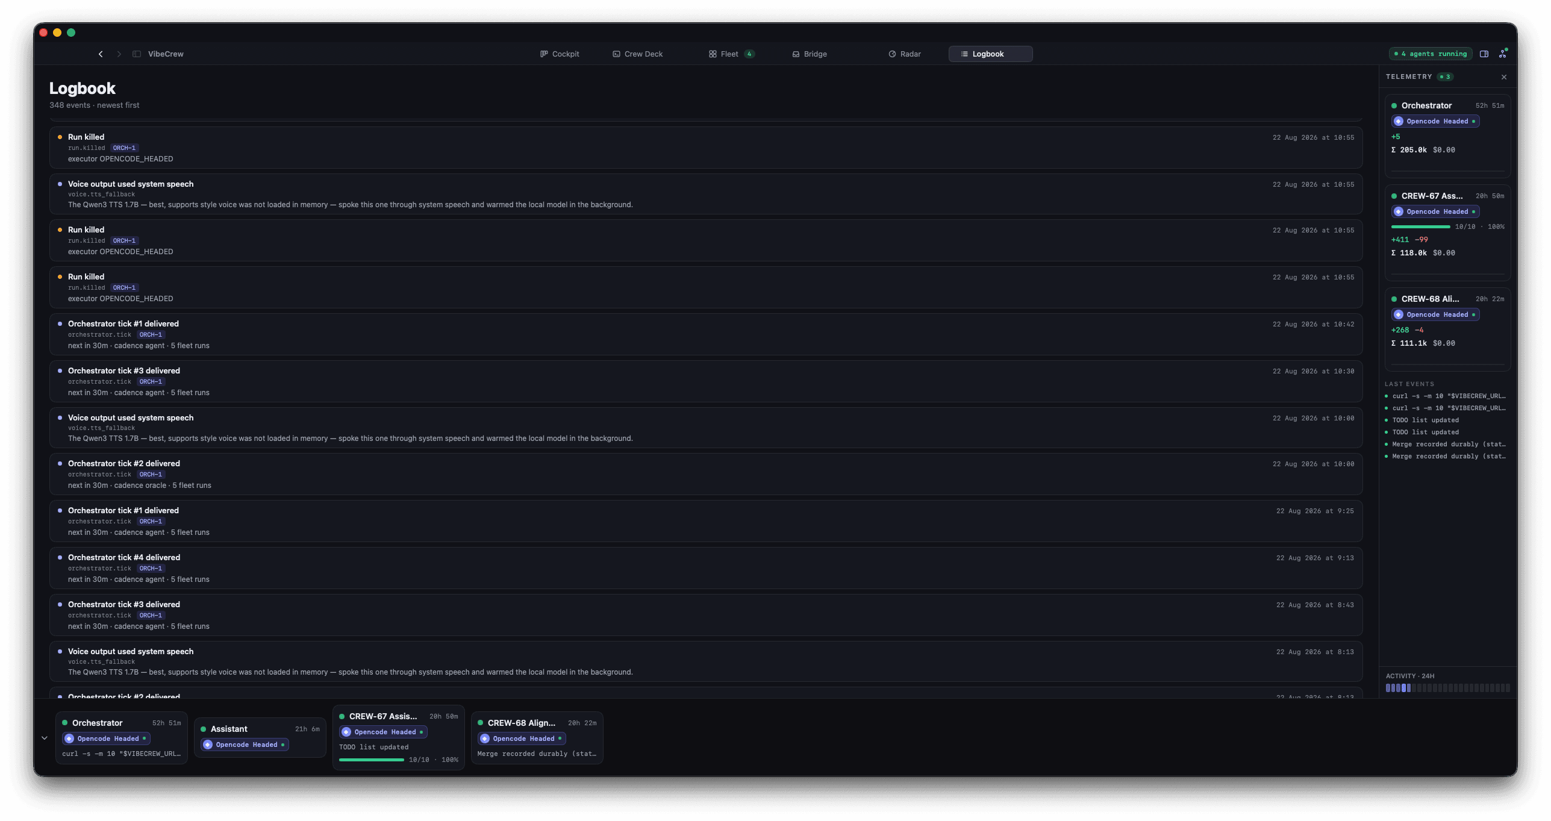Viewport: 1551px width, 821px height.
Task: Click the '22 Aug 2026 at 9:13' timestamp
Action: pyautogui.click(x=1315, y=558)
